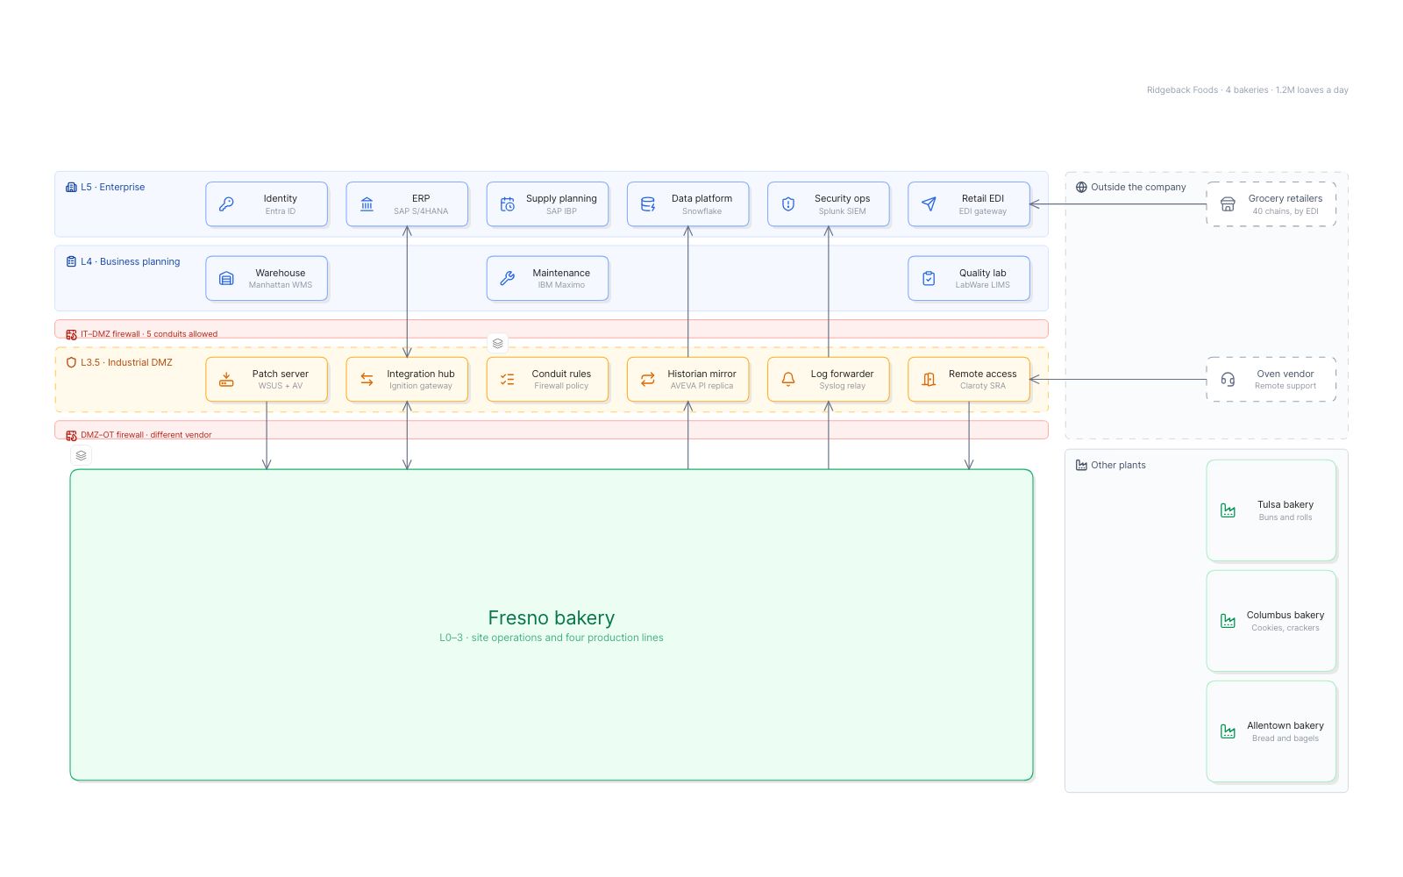Click the shield icon on Security ops
Screen dimensions: 1403x877
787,204
